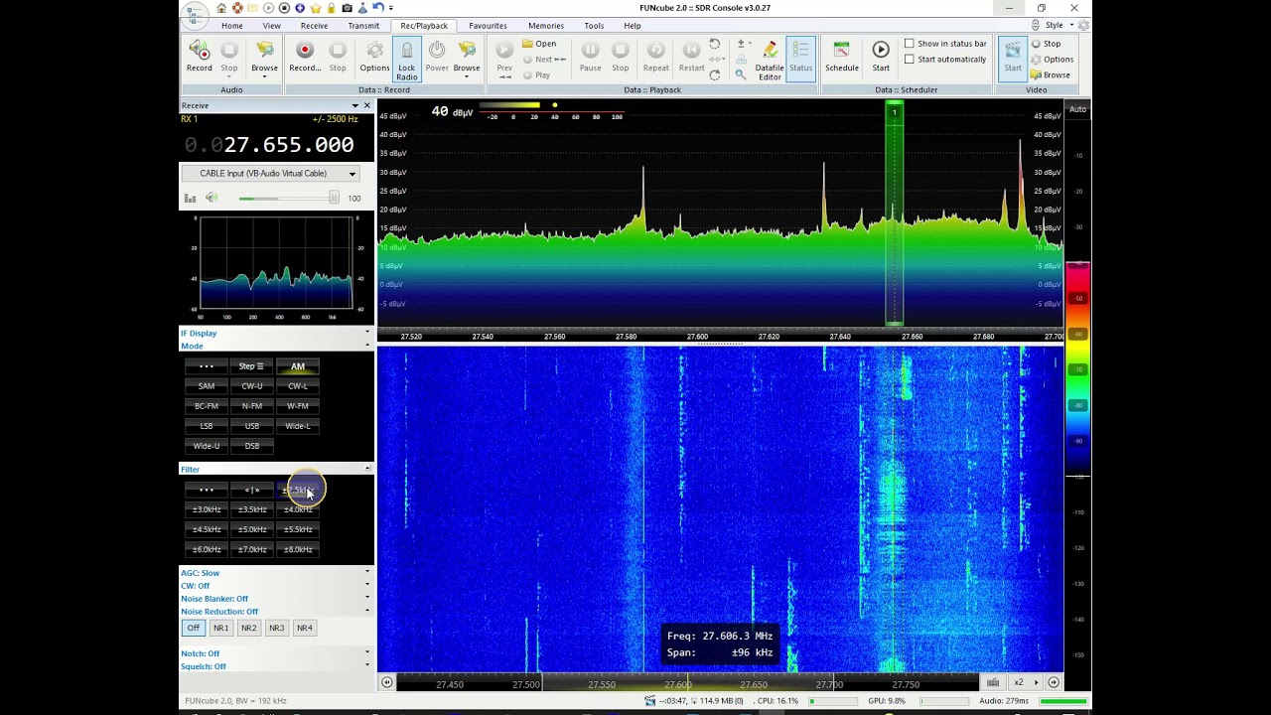This screenshot has height=715, width=1271.
Task: Click Browse in the Audio group
Action: 264,57
